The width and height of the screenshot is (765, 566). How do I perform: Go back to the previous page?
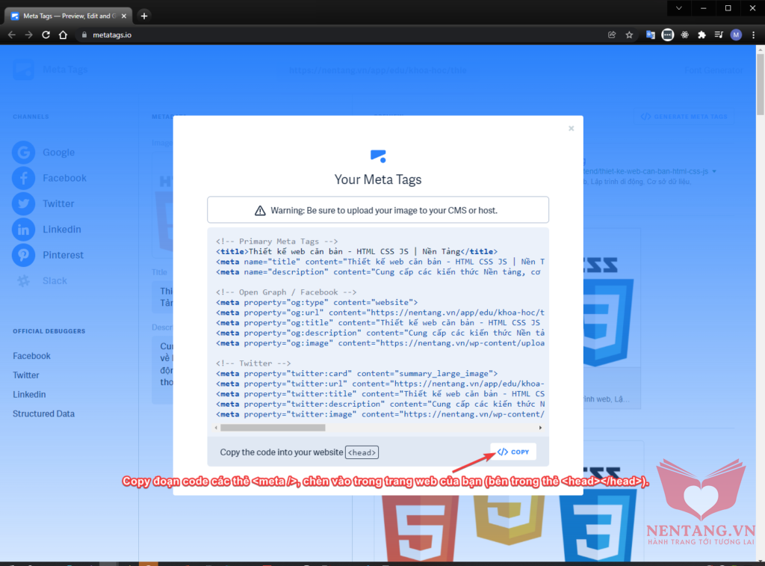[11, 34]
